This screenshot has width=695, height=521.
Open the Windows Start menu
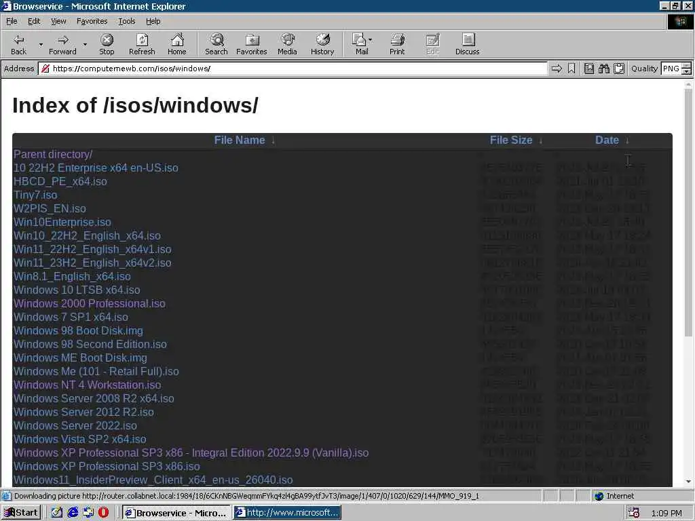pyautogui.click(x=21, y=513)
